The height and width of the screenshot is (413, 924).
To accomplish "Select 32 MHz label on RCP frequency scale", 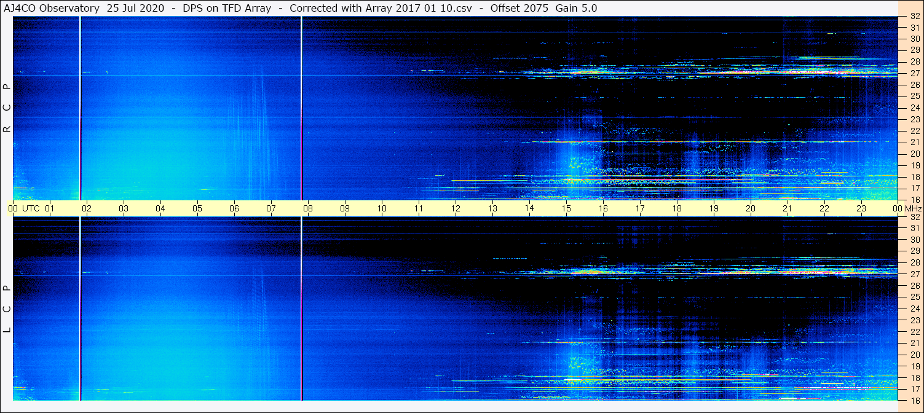I will pos(914,17).
